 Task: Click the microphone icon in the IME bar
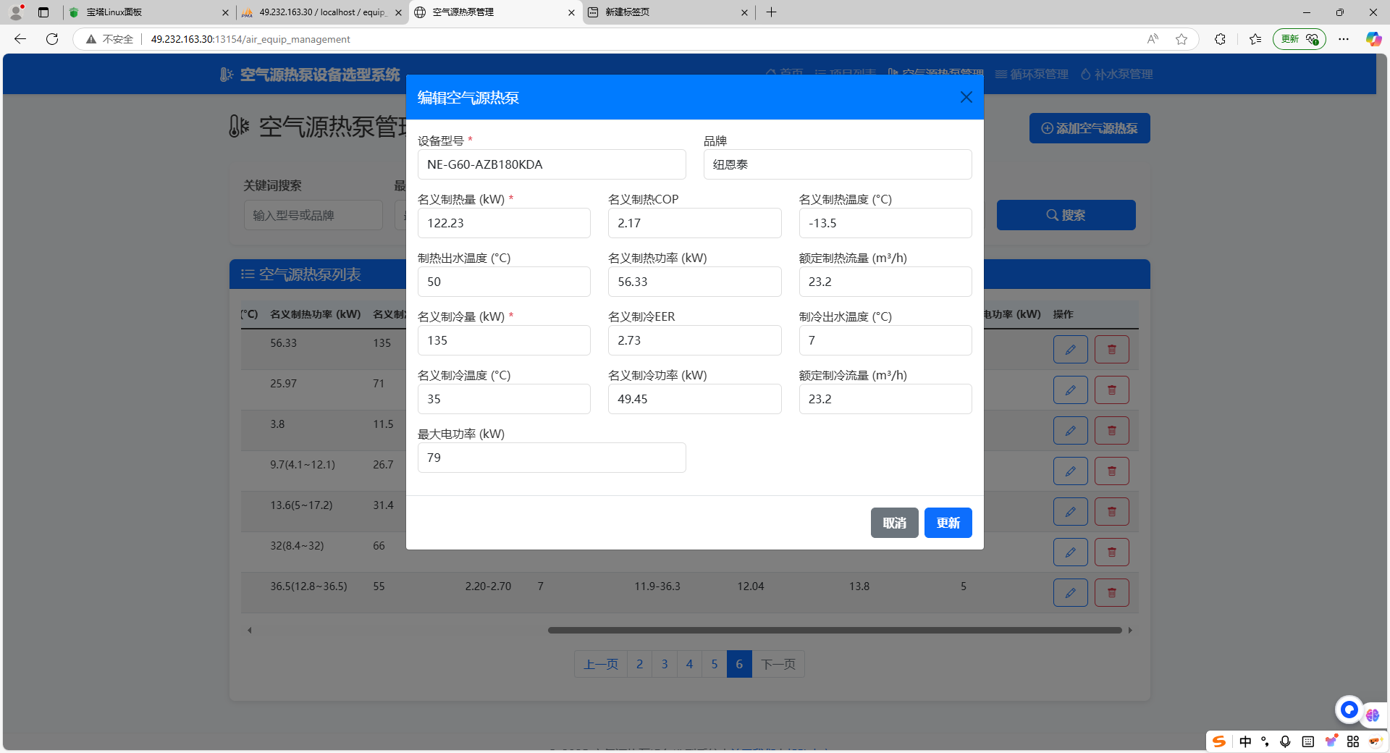tap(1285, 741)
